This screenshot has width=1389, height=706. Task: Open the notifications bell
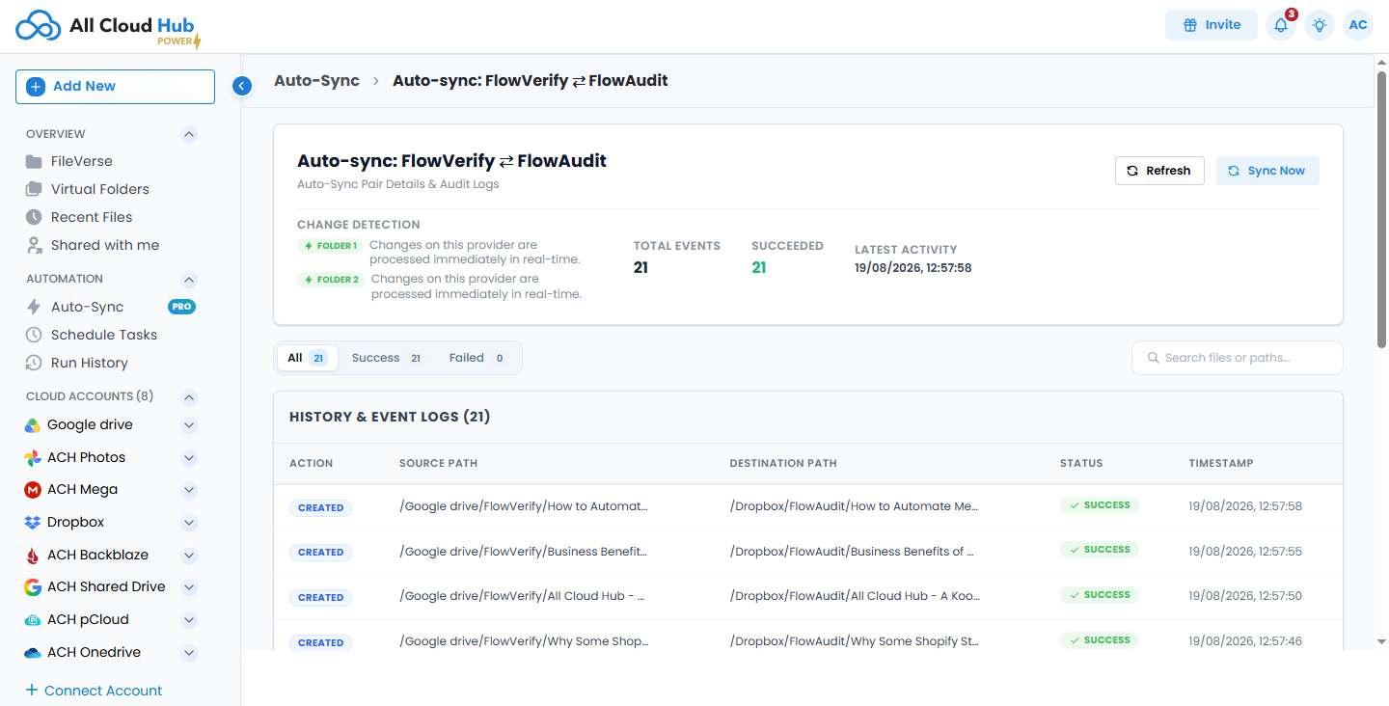[1281, 25]
